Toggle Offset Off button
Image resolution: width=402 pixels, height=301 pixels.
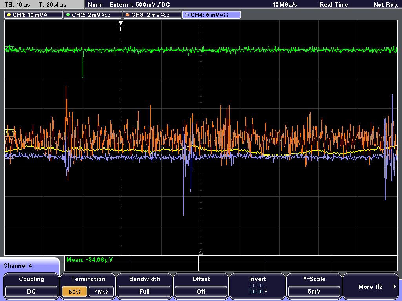point(201,292)
